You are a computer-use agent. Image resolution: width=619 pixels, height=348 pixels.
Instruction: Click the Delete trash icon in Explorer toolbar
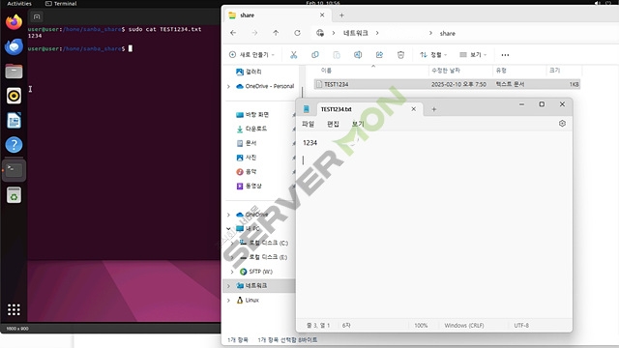(400, 55)
